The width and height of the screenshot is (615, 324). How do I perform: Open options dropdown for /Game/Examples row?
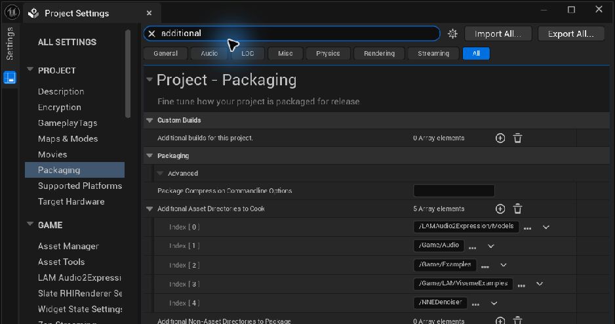(x=504, y=265)
